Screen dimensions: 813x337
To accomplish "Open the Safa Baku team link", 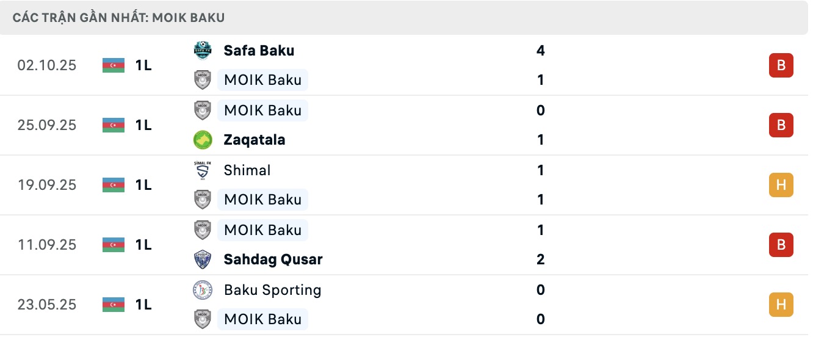I will (x=259, y=51).
